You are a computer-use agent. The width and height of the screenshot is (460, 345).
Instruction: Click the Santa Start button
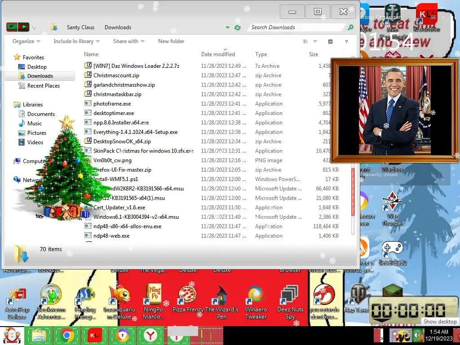coord(11,336)
